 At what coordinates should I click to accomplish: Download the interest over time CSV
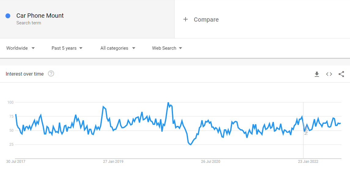(317, 74)
